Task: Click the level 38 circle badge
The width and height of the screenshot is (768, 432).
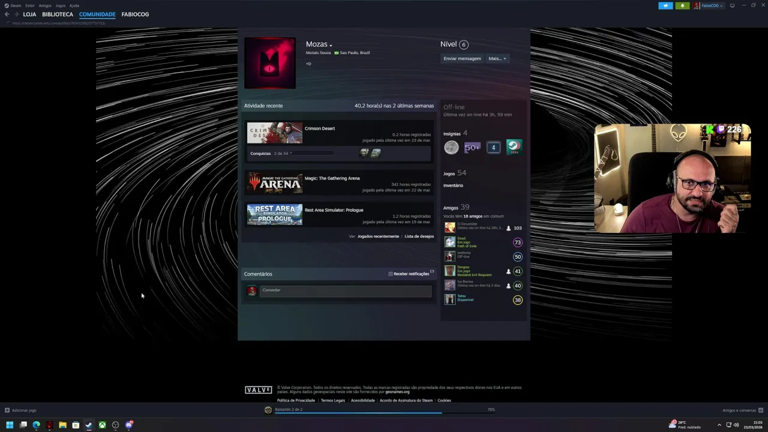Action: coord(518,300)
